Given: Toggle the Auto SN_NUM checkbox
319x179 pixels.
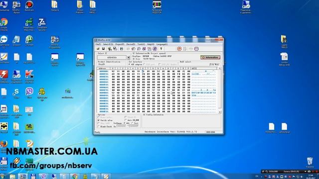Looking at the screenshot, I should 126,120.
